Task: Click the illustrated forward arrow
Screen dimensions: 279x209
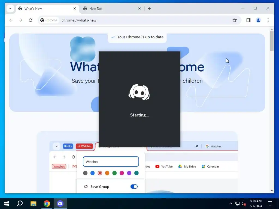Action: [64, 157]
